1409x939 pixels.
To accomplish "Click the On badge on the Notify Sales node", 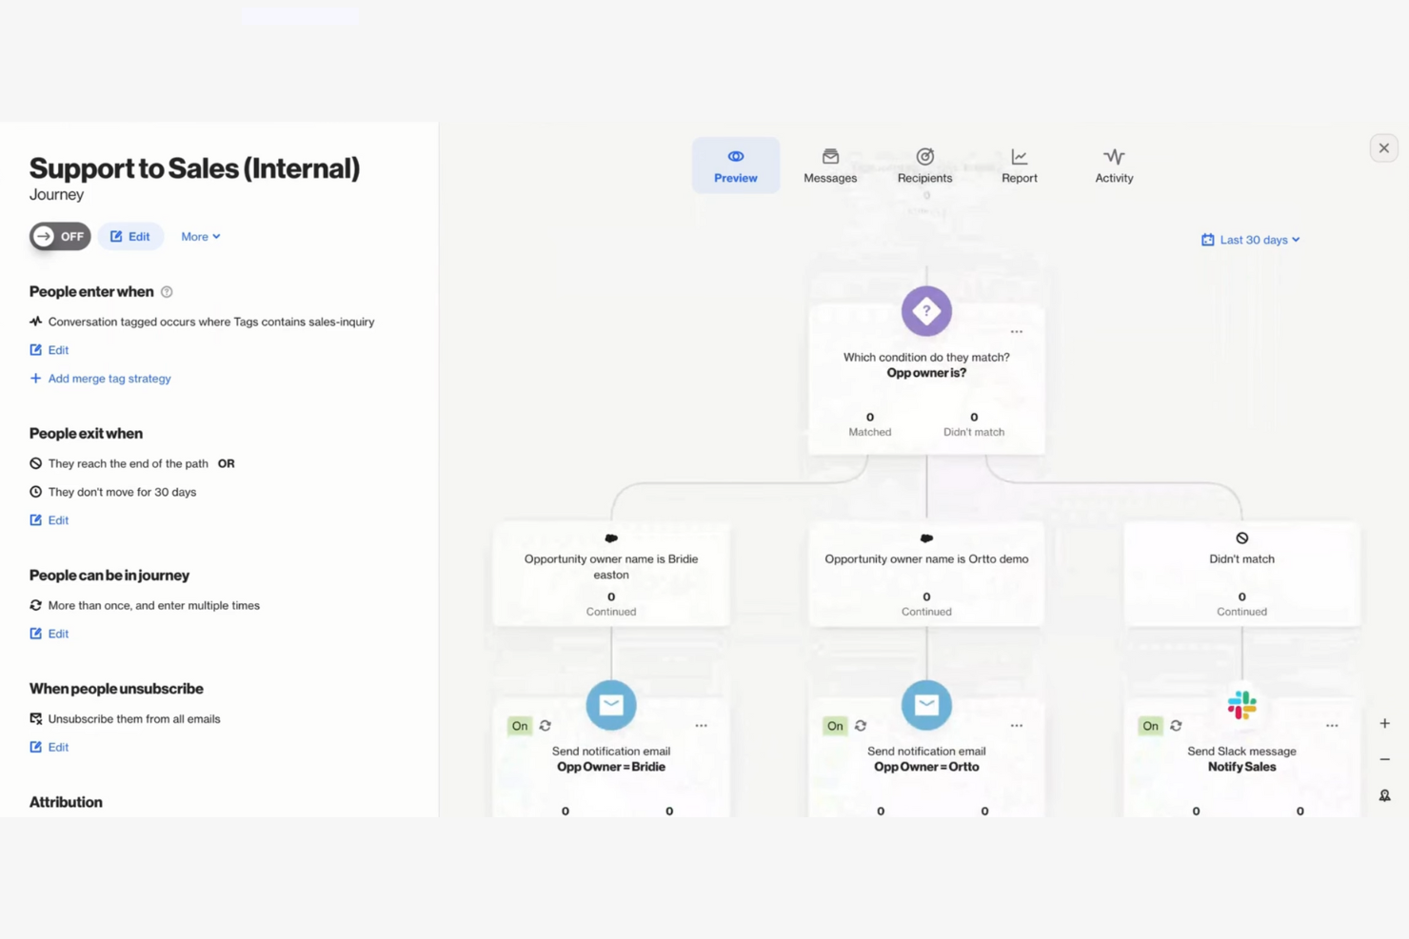I will [x=1150, y=725].
